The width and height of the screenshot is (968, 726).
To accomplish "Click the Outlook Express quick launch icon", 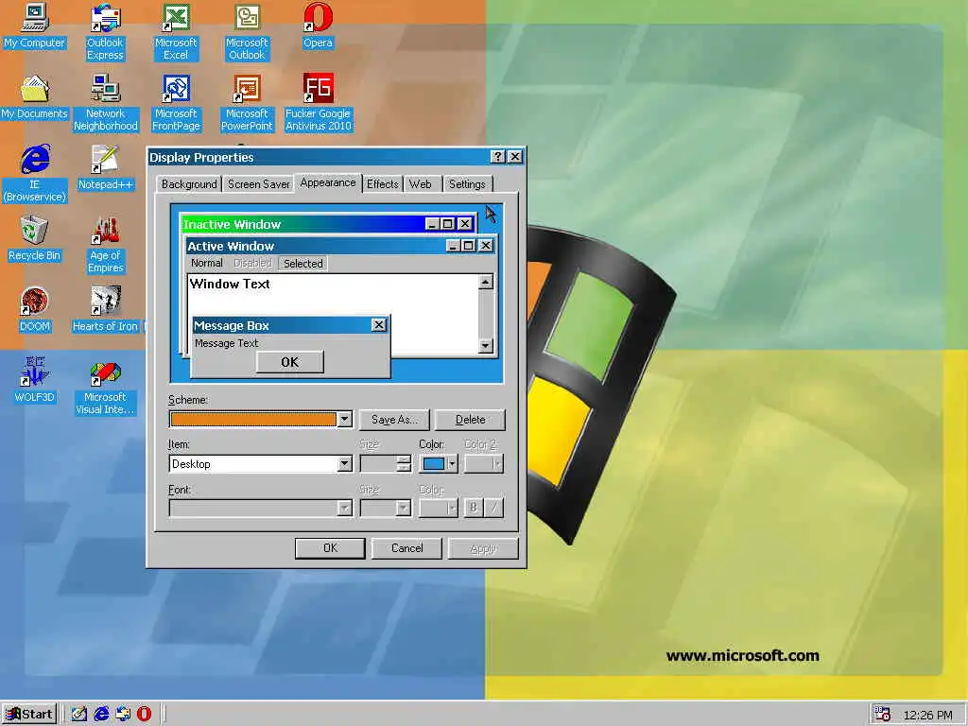I will click(x=123, y=715).
